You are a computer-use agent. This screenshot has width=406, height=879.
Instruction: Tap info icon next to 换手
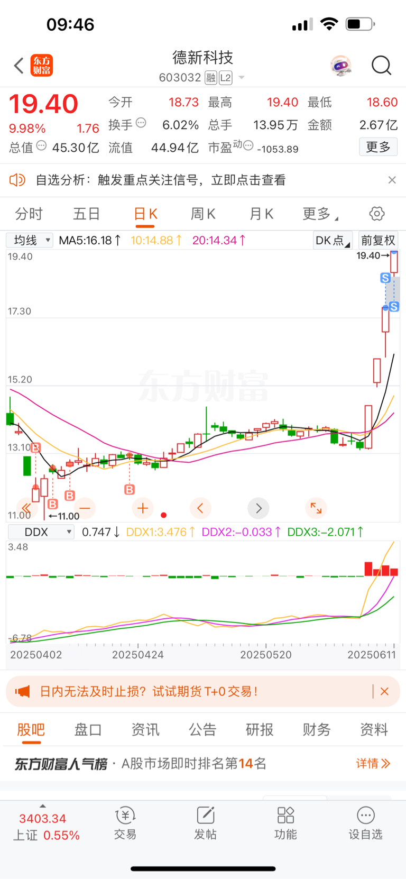(141, 123)
